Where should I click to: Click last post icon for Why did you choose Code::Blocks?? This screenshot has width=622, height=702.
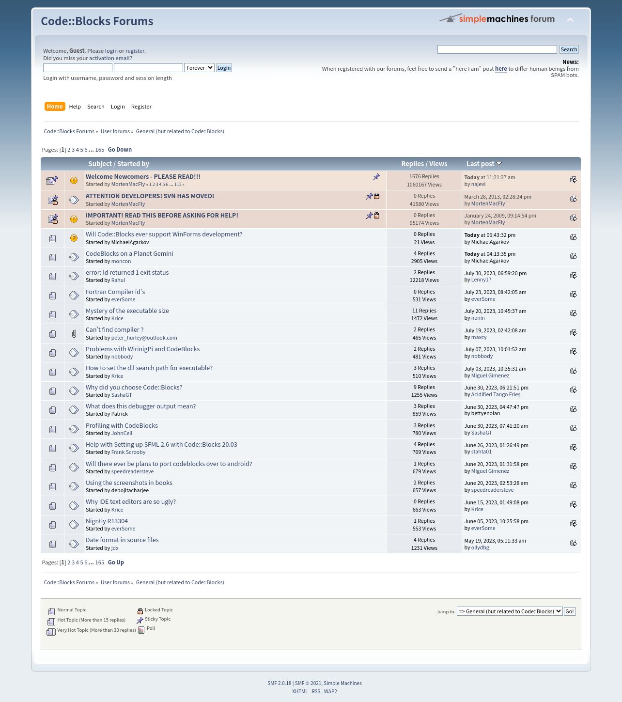(x=573, y=390)
